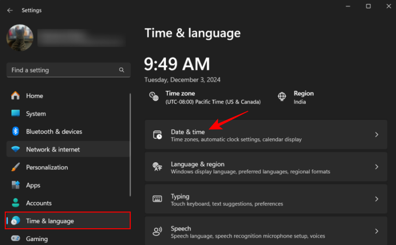The height and width of the screenshot is (245, 396).
Task: Click the Time zone globe-clock icon
Action: 154,97
